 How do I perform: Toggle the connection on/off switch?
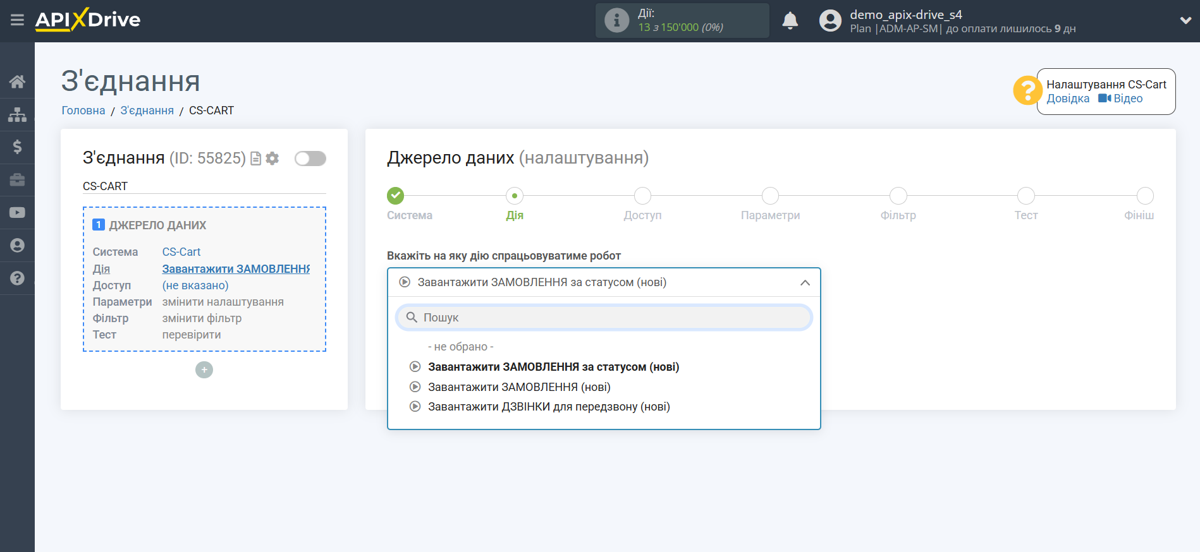pyautogui.click(x=310, y=159)
